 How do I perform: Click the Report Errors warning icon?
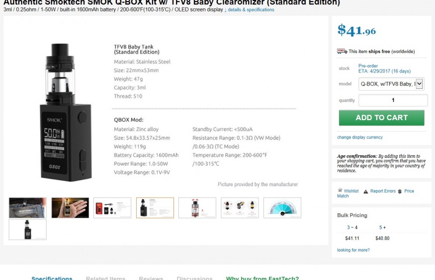365,191
